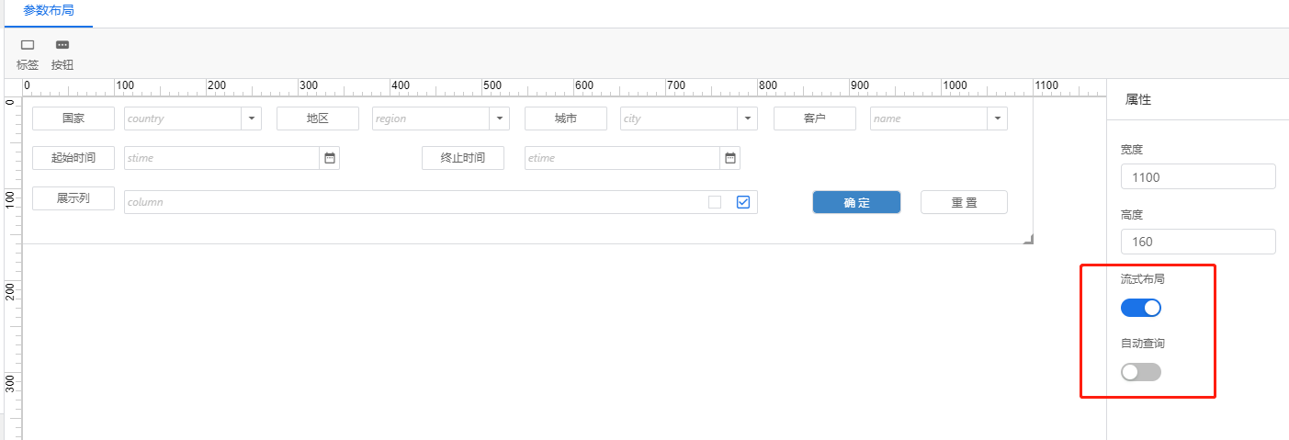1289x440 pixels.
Task: Click the 重置 reset button
Action: tap(964, 202)
